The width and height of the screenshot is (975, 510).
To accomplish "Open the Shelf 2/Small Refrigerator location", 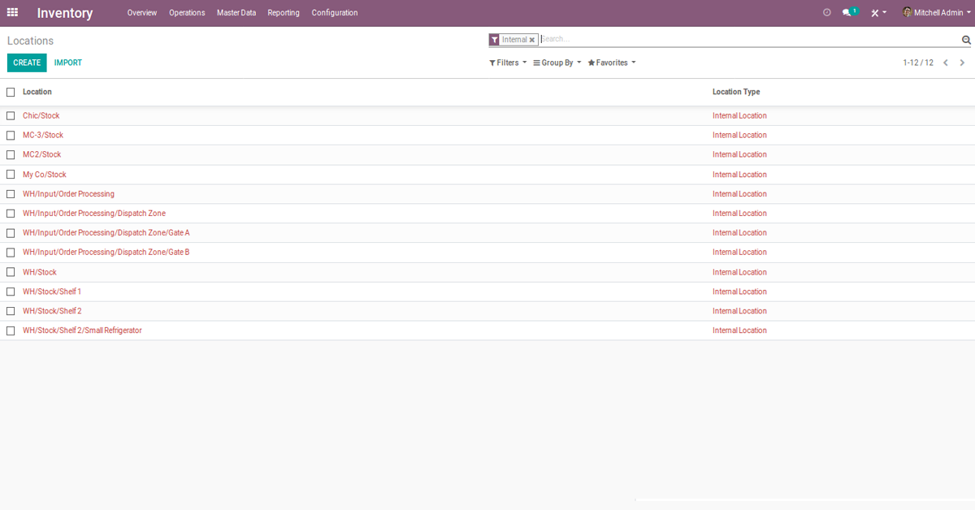I will coord(82,331).
